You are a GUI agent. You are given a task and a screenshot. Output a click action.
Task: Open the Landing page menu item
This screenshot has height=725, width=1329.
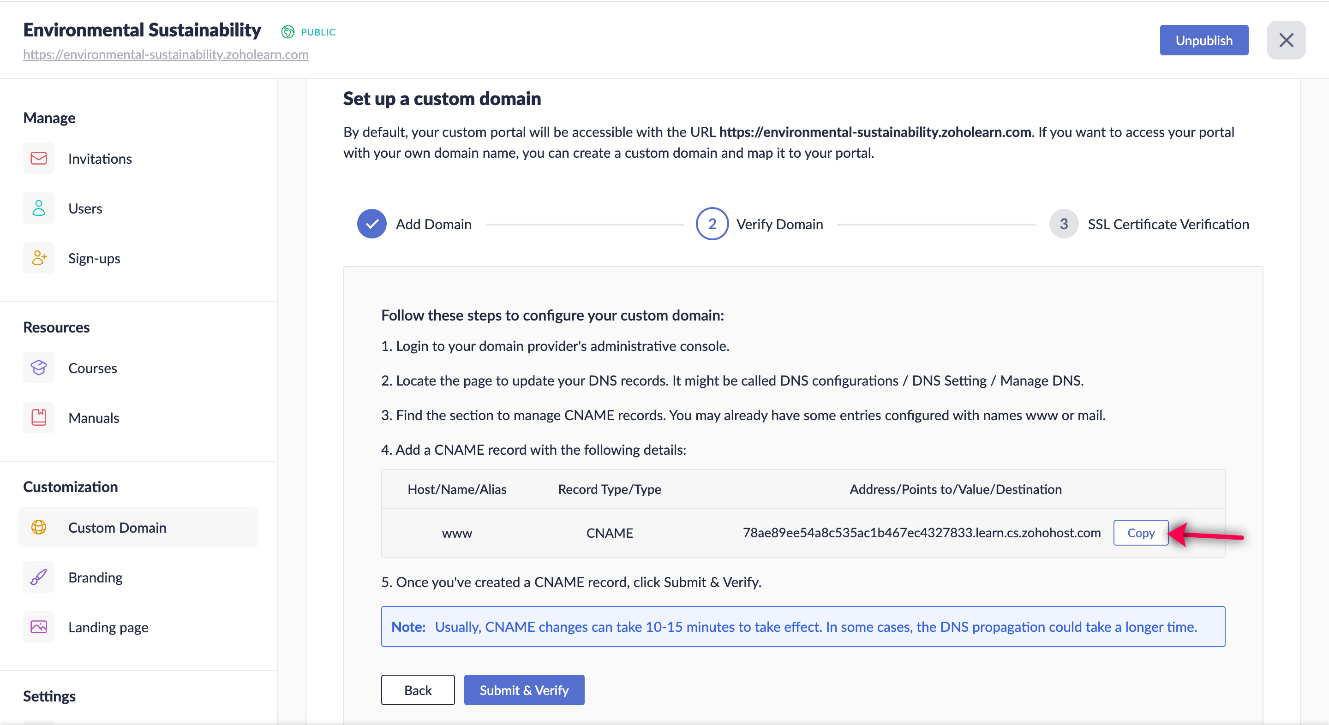108,628
